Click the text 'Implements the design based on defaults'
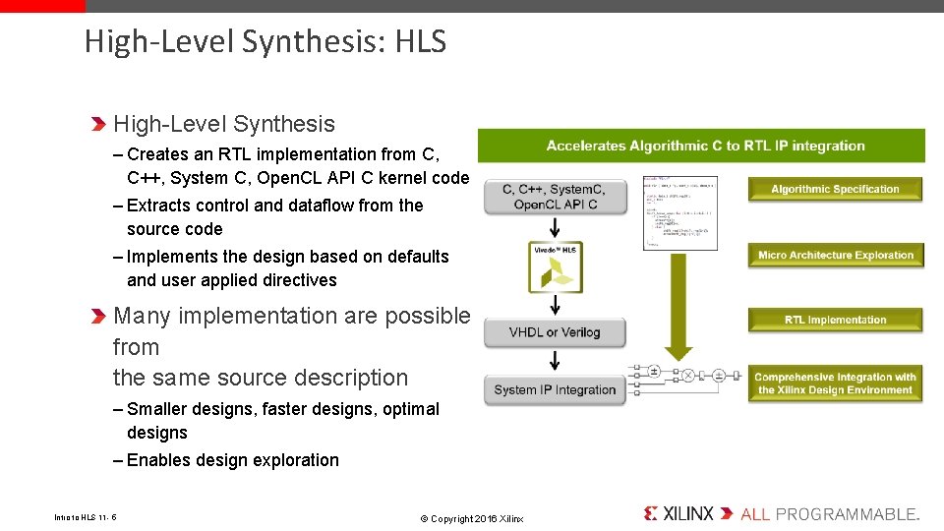Screen dimensions: 944x531 [x=288, y=257]
